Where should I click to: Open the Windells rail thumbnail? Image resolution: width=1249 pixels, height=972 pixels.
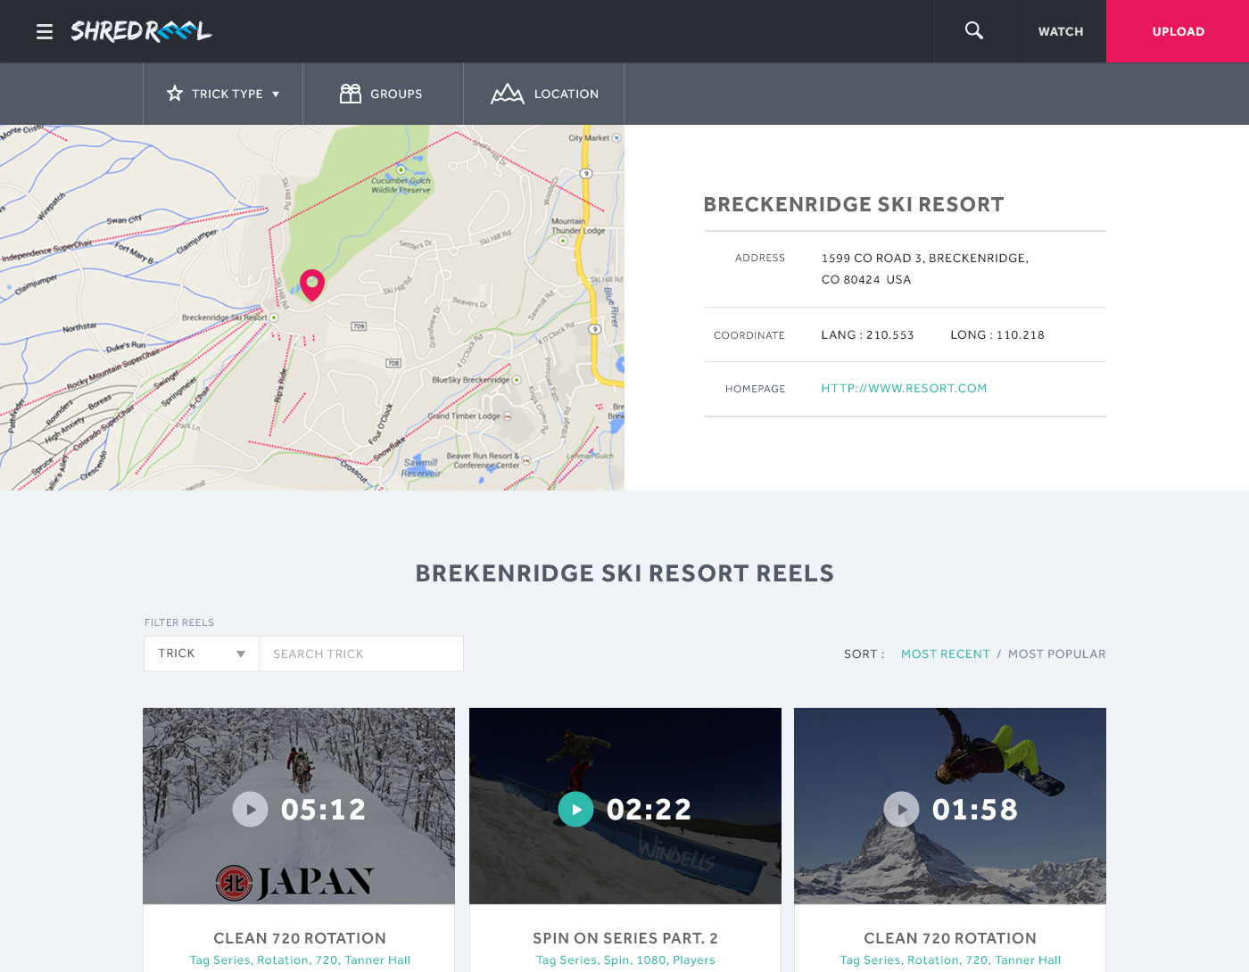(625, 806)
